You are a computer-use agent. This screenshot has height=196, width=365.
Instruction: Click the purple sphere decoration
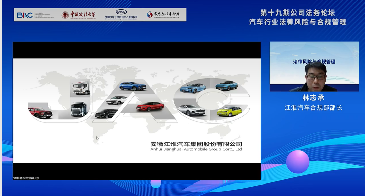click(297, 162)
